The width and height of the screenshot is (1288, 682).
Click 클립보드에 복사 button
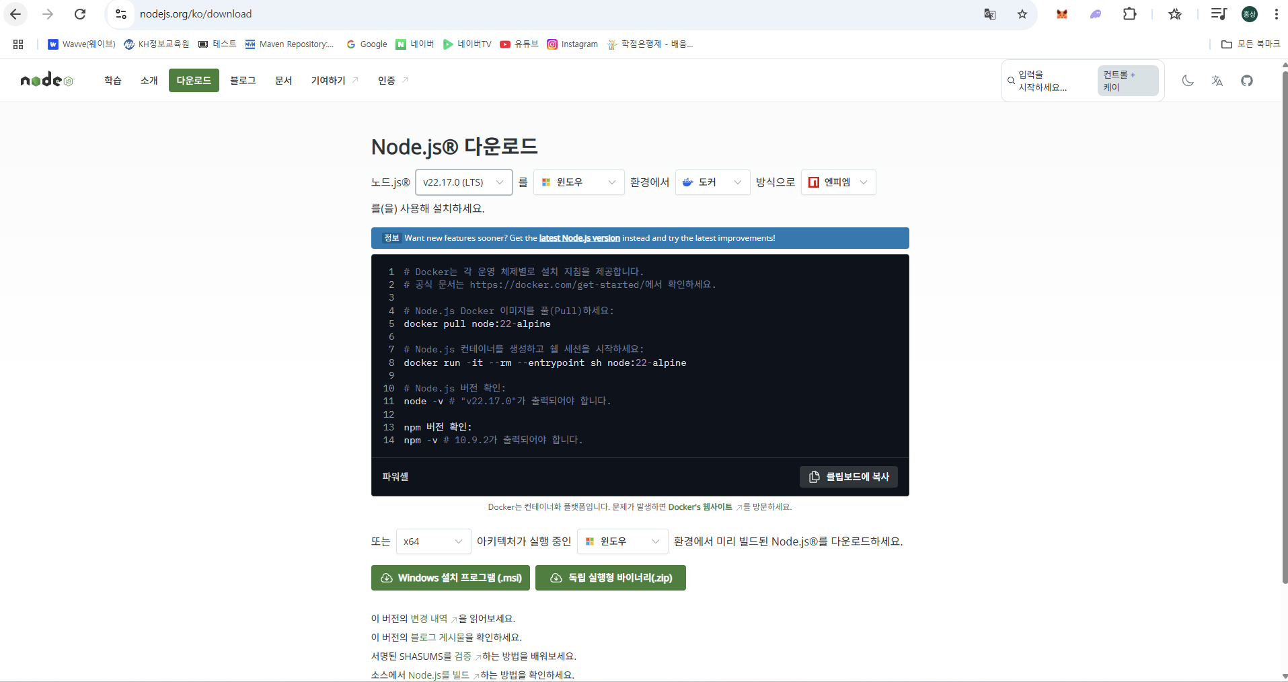(849, 477)
